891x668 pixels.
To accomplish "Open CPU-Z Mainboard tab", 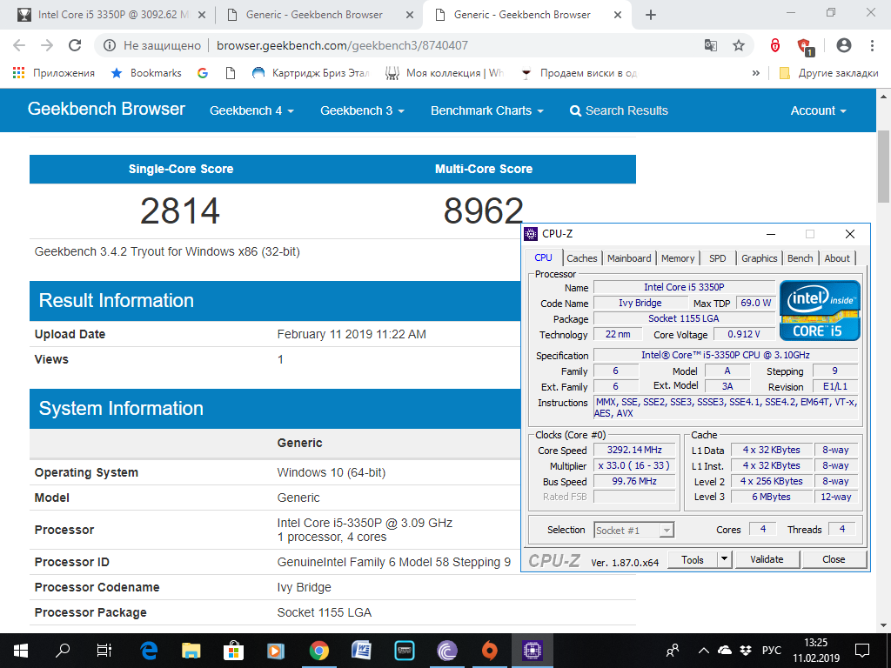I will (629, 257).
